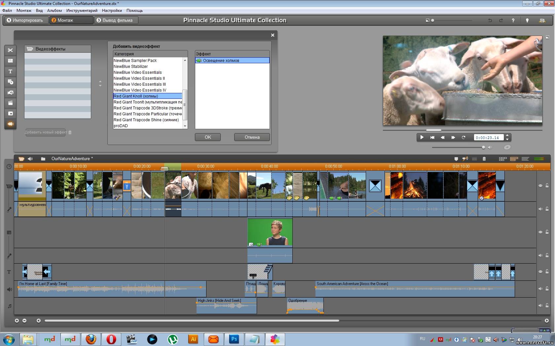The height and width of the screenshot is (346, 555).
Task: Increase timecode with up stepper arrow
Action: pos(507,135)
